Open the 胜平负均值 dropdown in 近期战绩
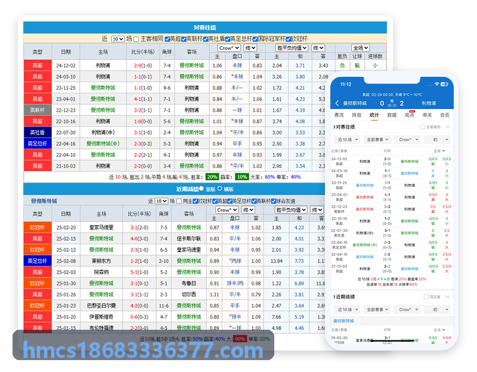 point(290,210)
